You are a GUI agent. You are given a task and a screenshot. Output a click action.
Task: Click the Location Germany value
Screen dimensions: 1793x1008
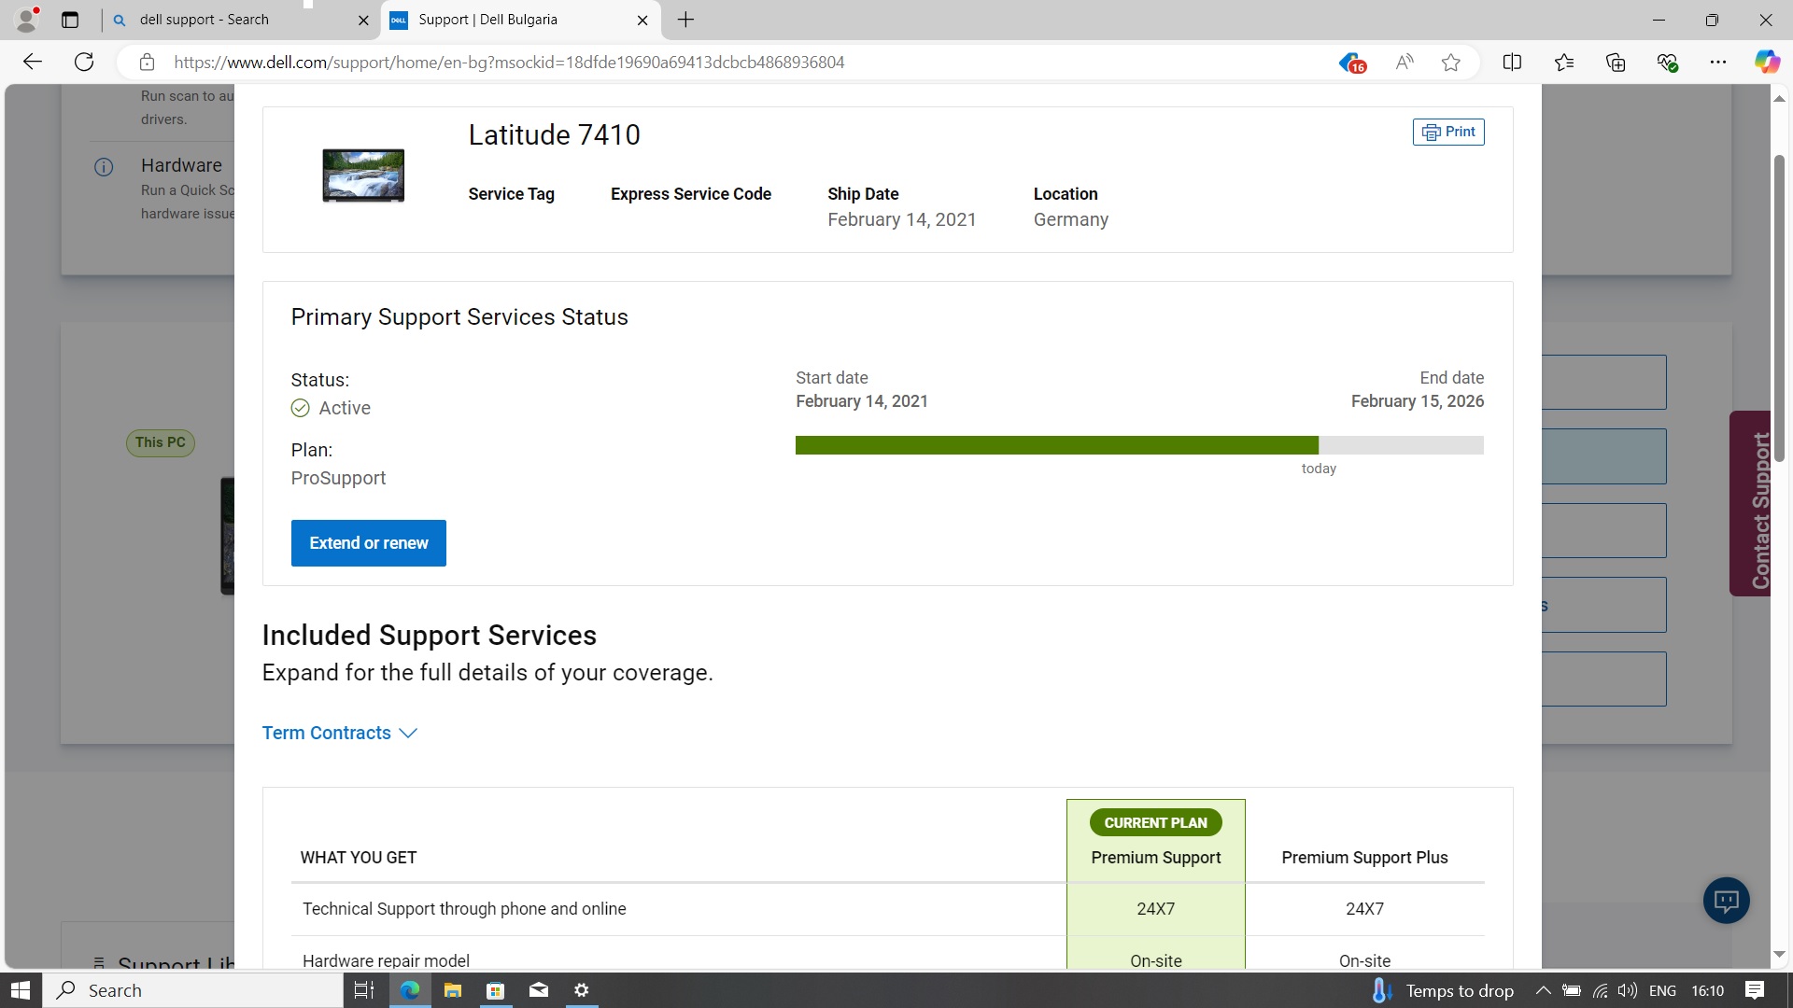point(1071,219)
